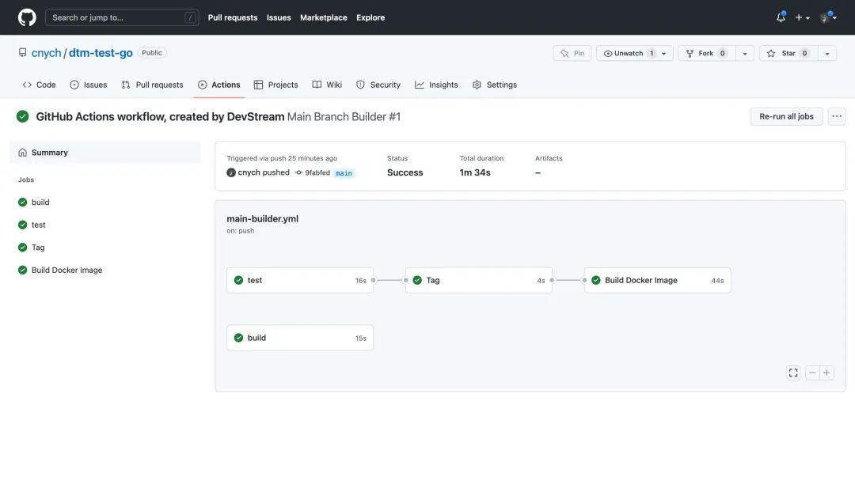855x488 pixels.
Task: Switch to the Code tab
Action: point(40,85)
